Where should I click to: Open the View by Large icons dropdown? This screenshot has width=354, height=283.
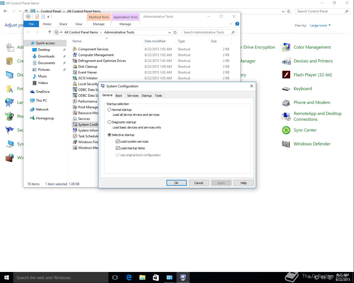(320, 25)
